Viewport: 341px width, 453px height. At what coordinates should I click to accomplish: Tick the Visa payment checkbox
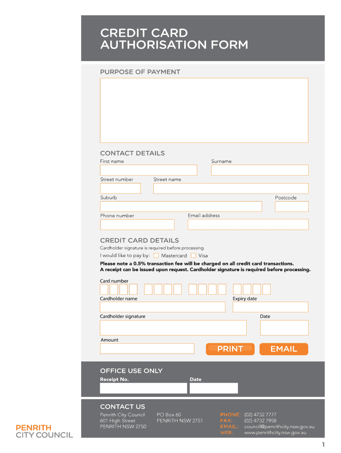pos(194,256)
